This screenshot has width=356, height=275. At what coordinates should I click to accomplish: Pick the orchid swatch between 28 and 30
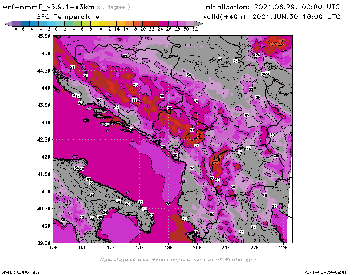(x=182, y=24)
